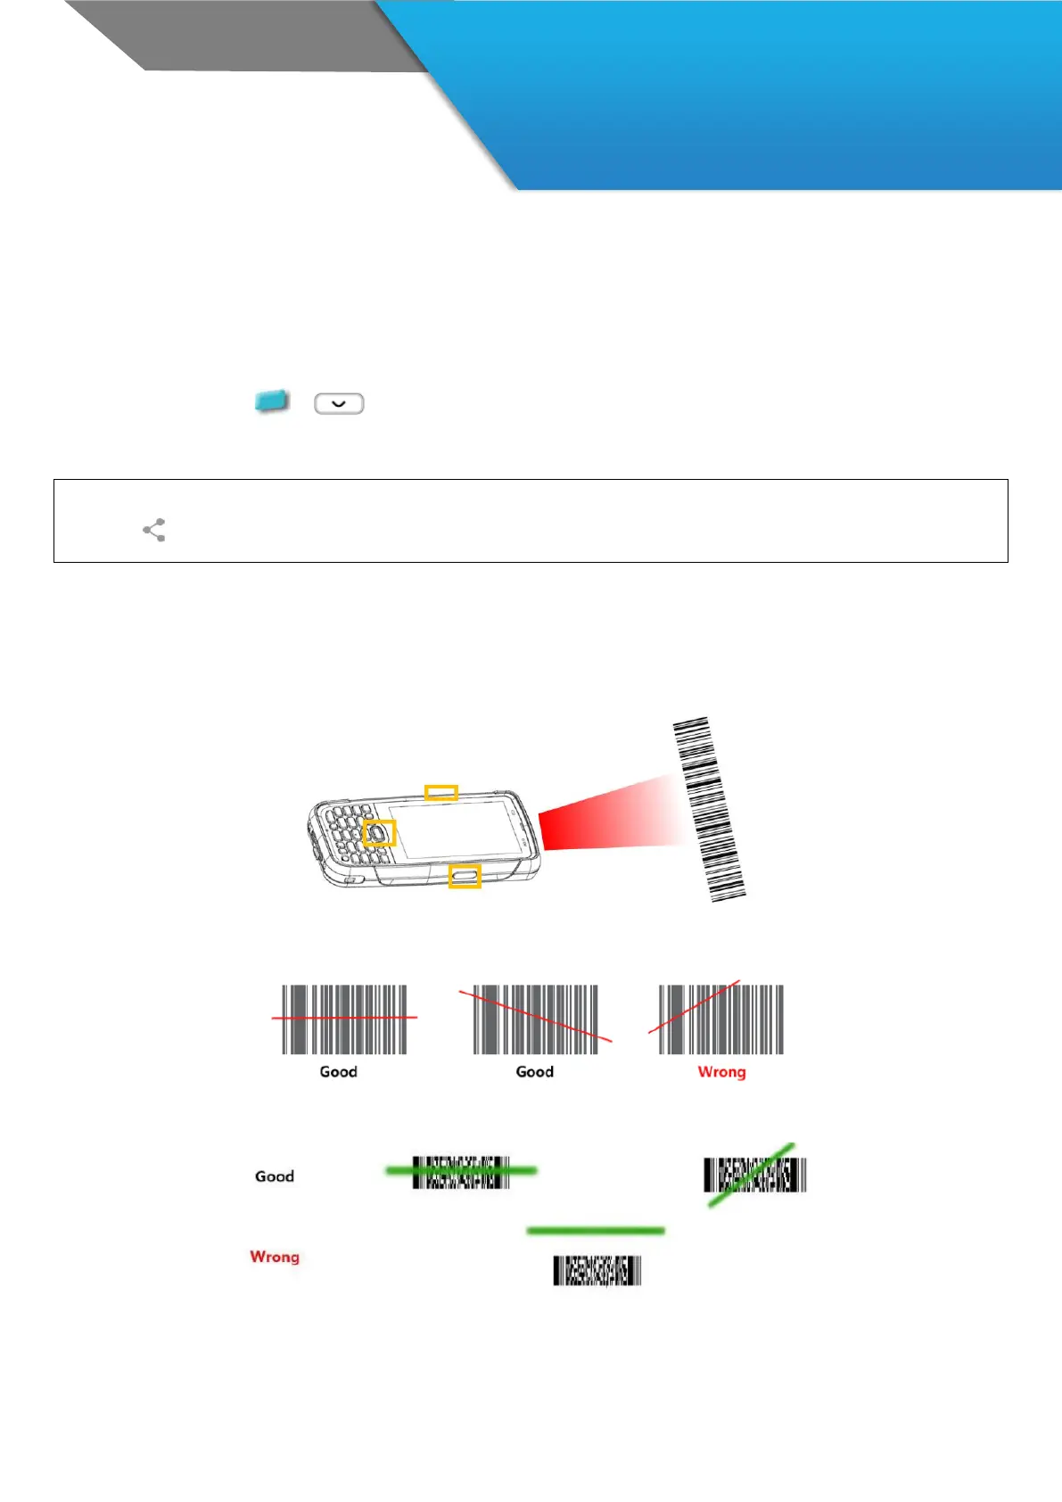Select the tilted barcode being scanned
This screenshot has height=1502, width=1062.
click(708, 809)
